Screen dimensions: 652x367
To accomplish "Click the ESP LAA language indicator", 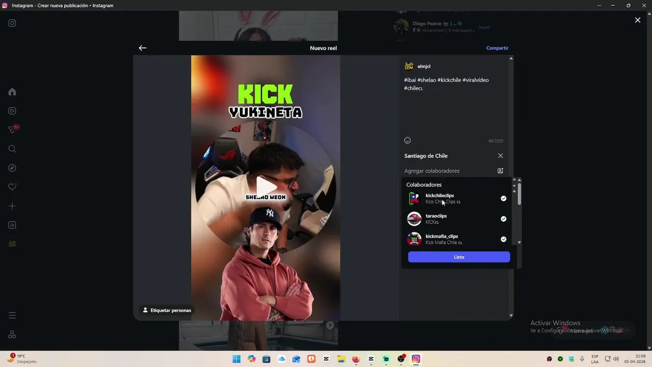I will click(x=595, y=359).
